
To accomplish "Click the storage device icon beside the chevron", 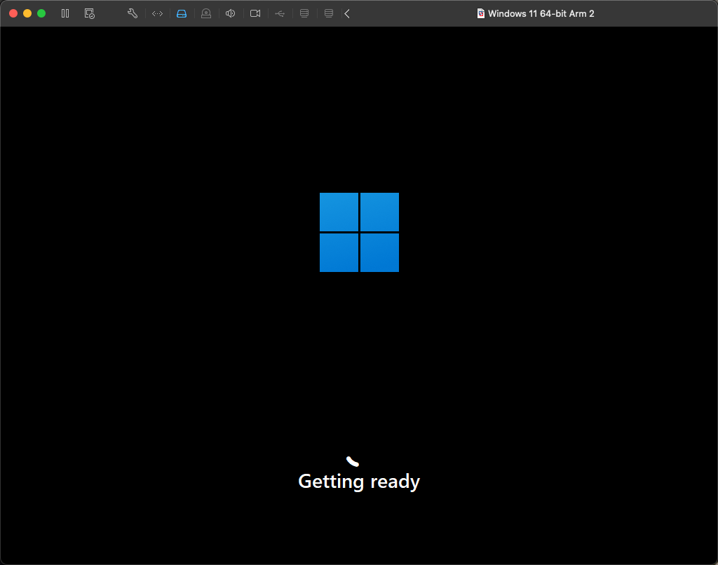I will point(329,14).
